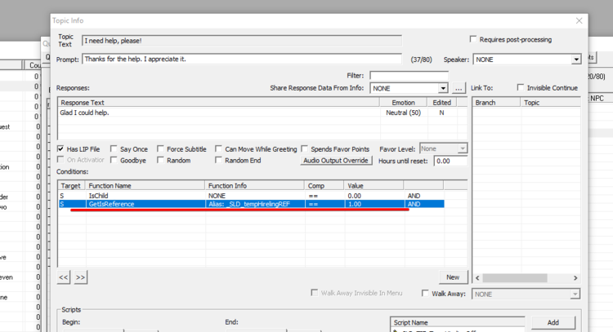Click the Edited column header
The image size is (613, 332).
click(441, 103)
